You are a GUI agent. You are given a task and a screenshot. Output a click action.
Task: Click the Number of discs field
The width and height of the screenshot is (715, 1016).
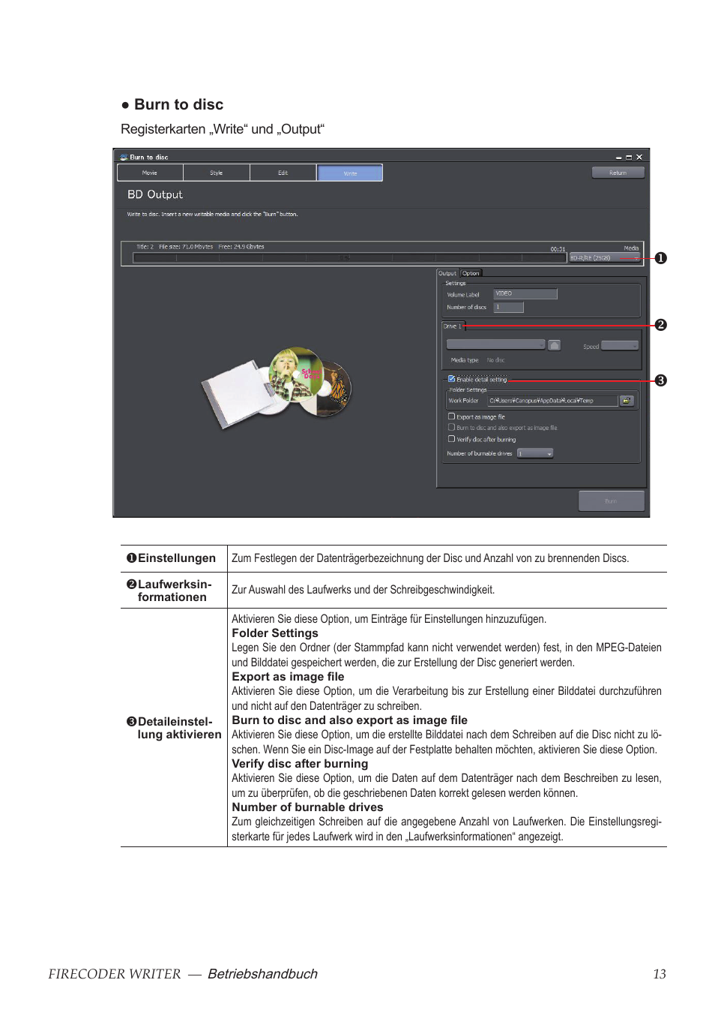click(509, 307)
